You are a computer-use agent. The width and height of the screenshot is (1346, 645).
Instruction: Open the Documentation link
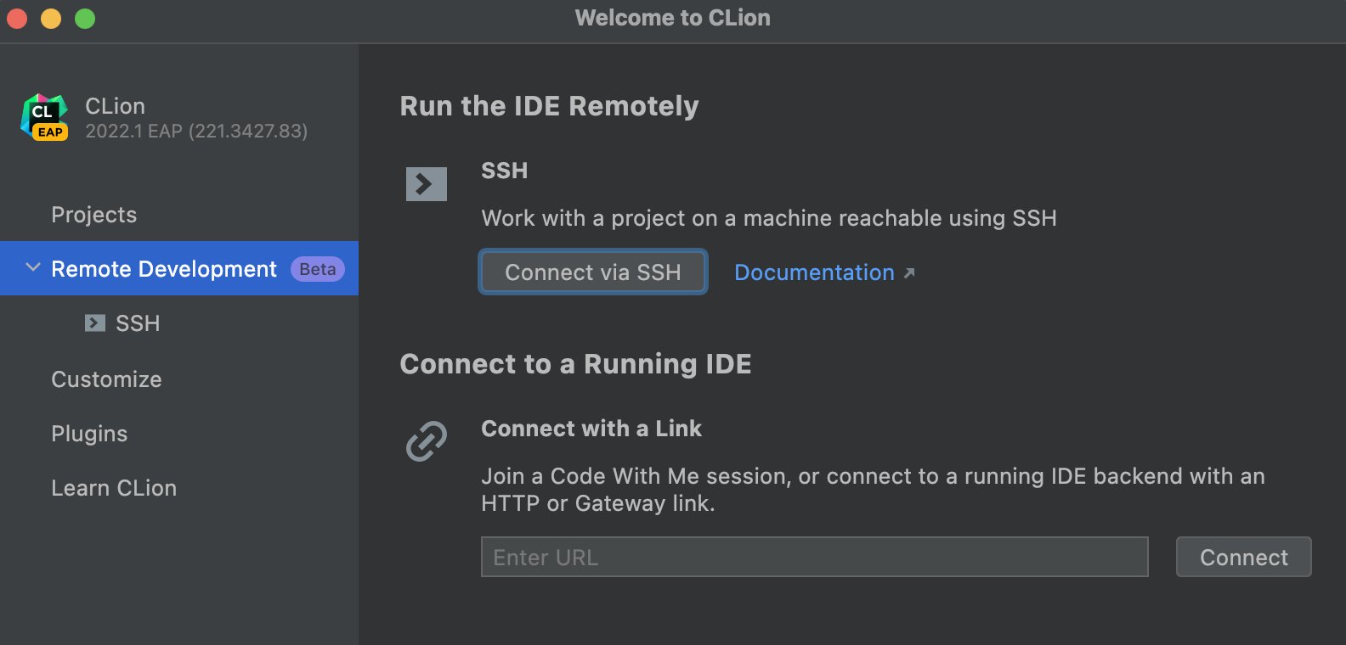(x=814, y=272)
